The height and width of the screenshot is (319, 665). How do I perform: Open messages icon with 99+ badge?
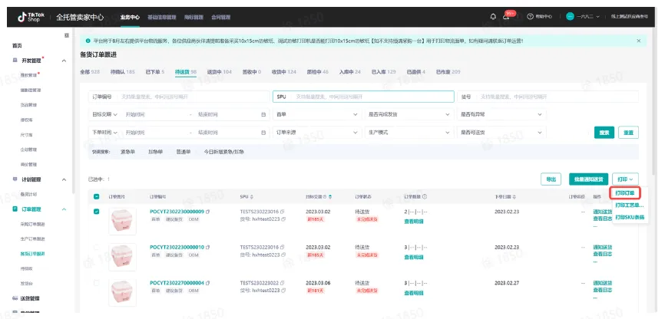(x=507, y=16)
